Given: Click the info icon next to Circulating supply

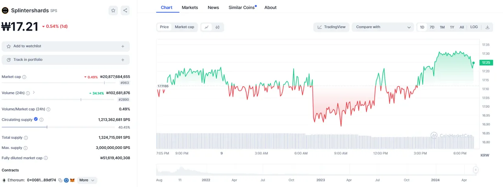Looking at the screenshot, I should point(42,120).
